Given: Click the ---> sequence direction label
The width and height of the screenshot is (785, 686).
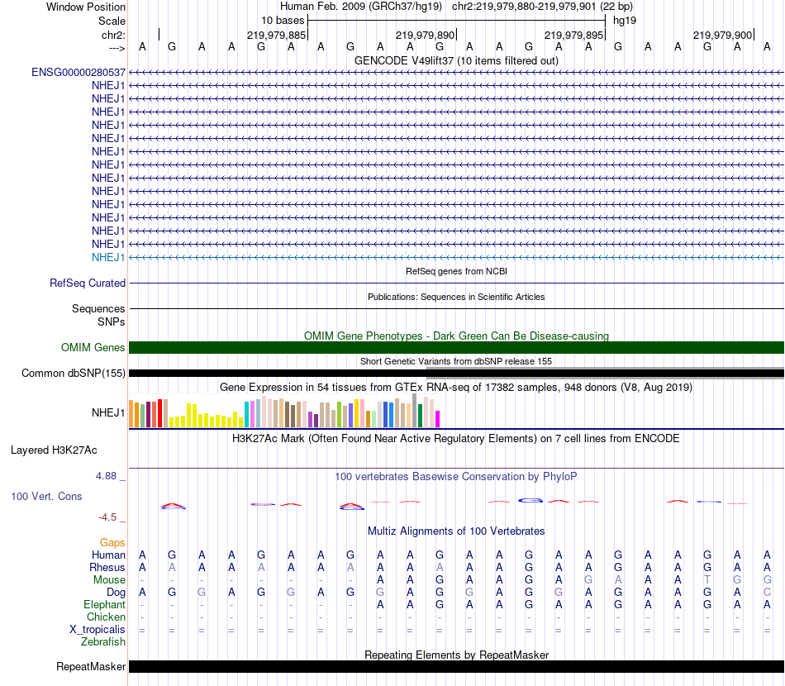Looking at the screenshot, I should (117, 48).
